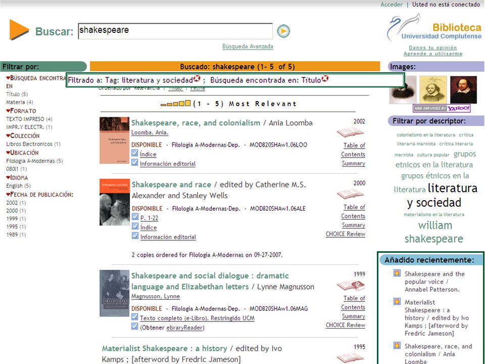The image size is (485, 364).
Task: Collapse the Búsqueda encontrada en filter section
Action: tap(8, 78)
